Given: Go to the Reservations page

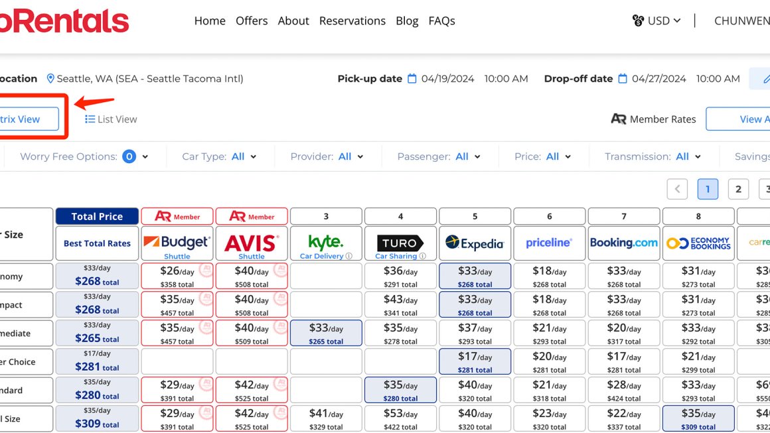Looking at the screenshot, I should [x=352, y=21].
